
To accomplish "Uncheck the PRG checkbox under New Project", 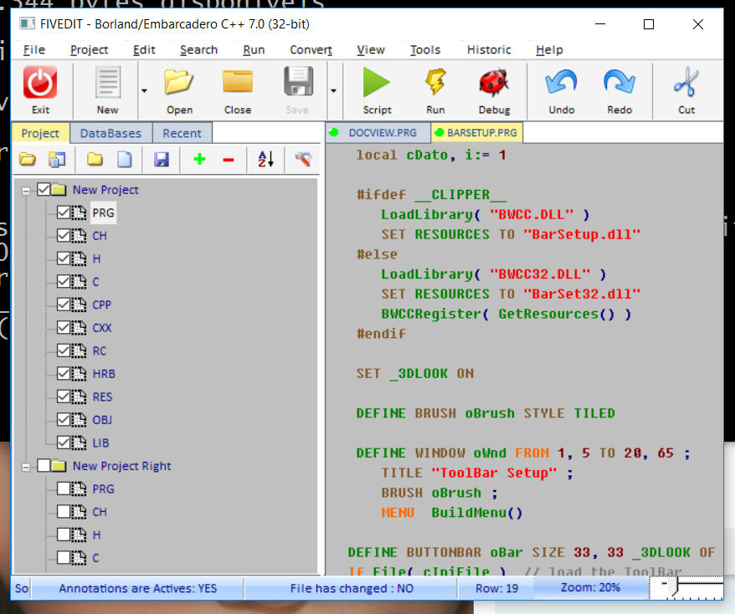I will coord(64,213).
